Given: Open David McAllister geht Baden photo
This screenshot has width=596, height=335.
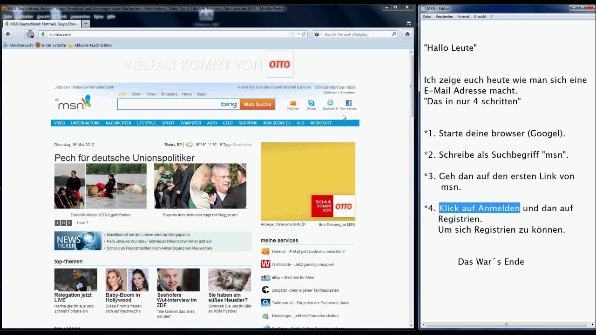Looking at the screenshot, I should [101, 186].
